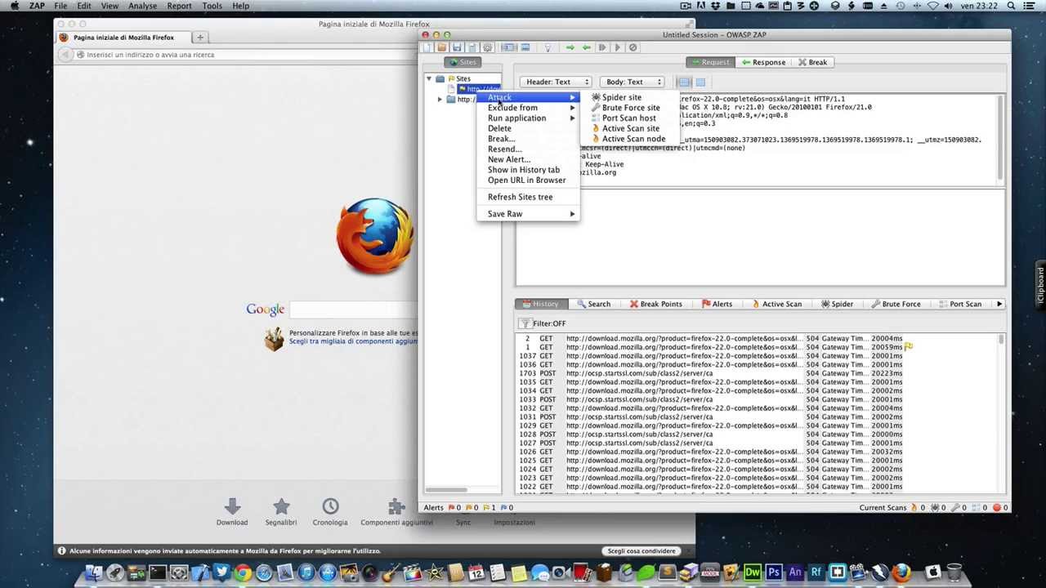The image size is (1046, 588).
Task: Click the Drop request circle-slash icon
Action: [x=633, y=47]
